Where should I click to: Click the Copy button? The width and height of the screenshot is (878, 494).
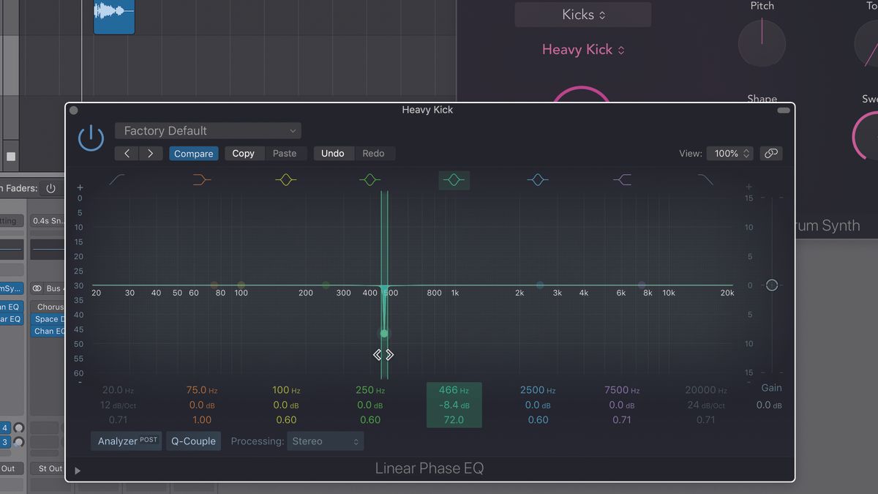(x=244, y=153)
